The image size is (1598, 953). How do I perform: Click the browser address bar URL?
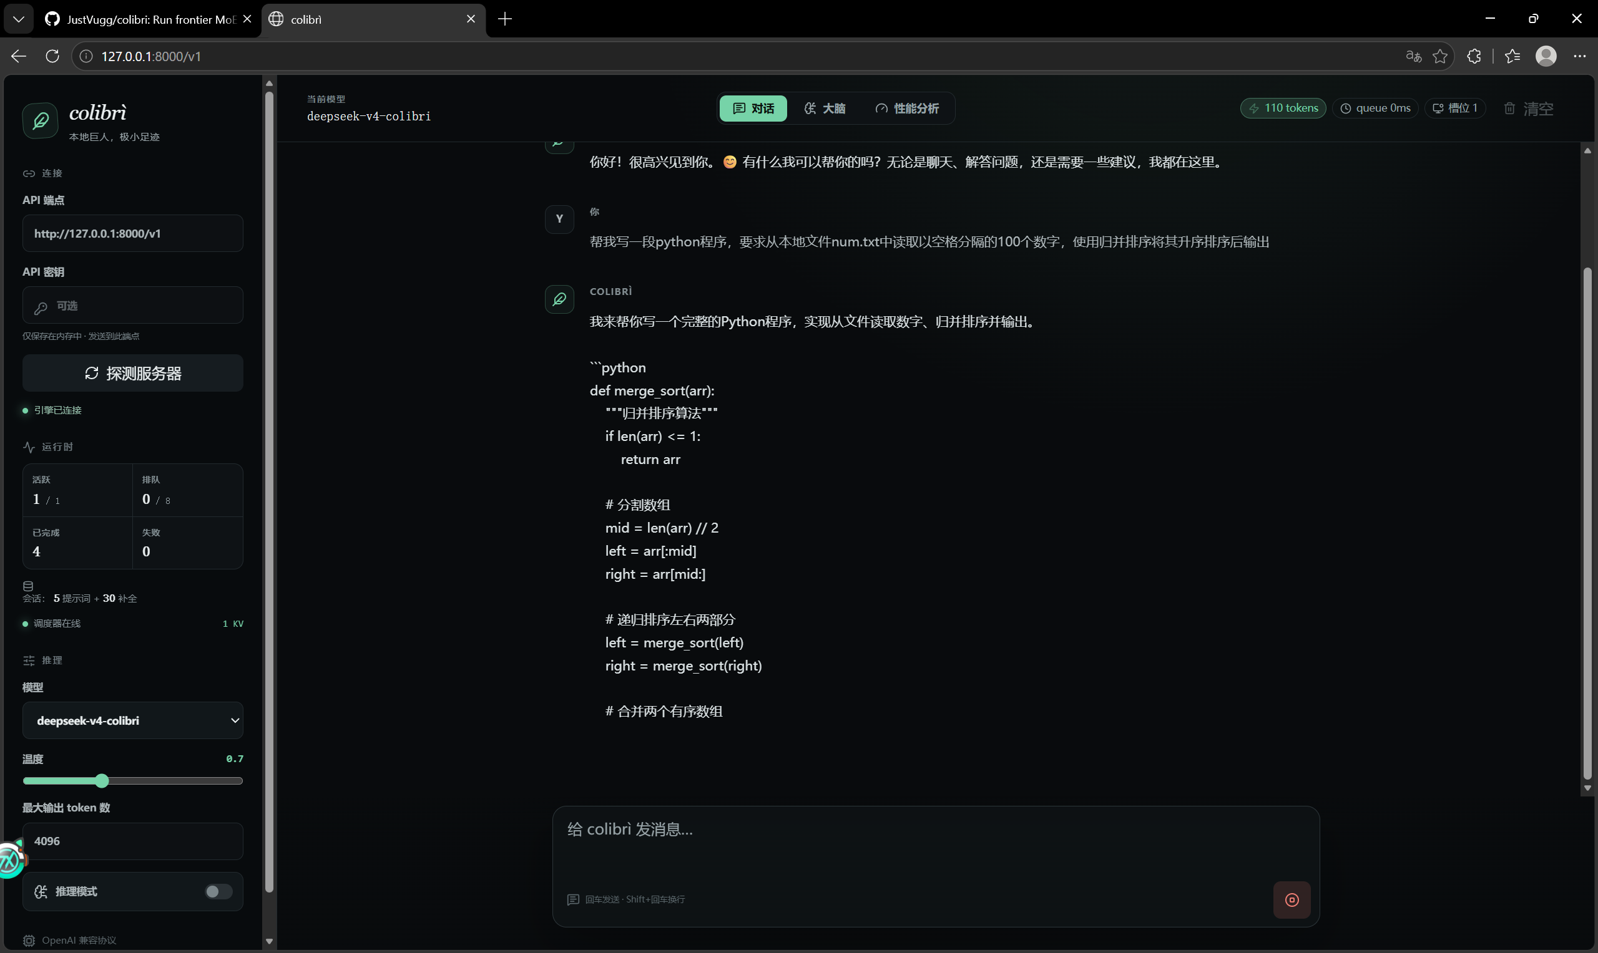coord(152,57)
